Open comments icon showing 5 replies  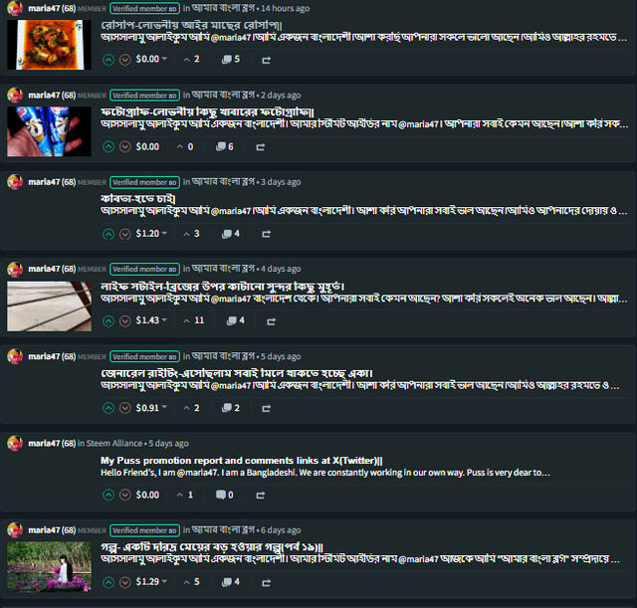[231, 60]
